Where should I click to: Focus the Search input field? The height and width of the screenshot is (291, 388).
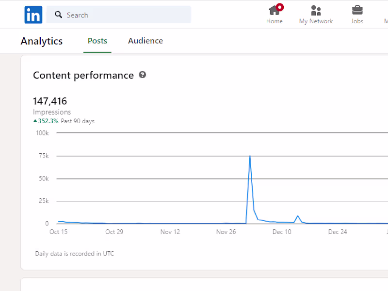pos(126,15)
